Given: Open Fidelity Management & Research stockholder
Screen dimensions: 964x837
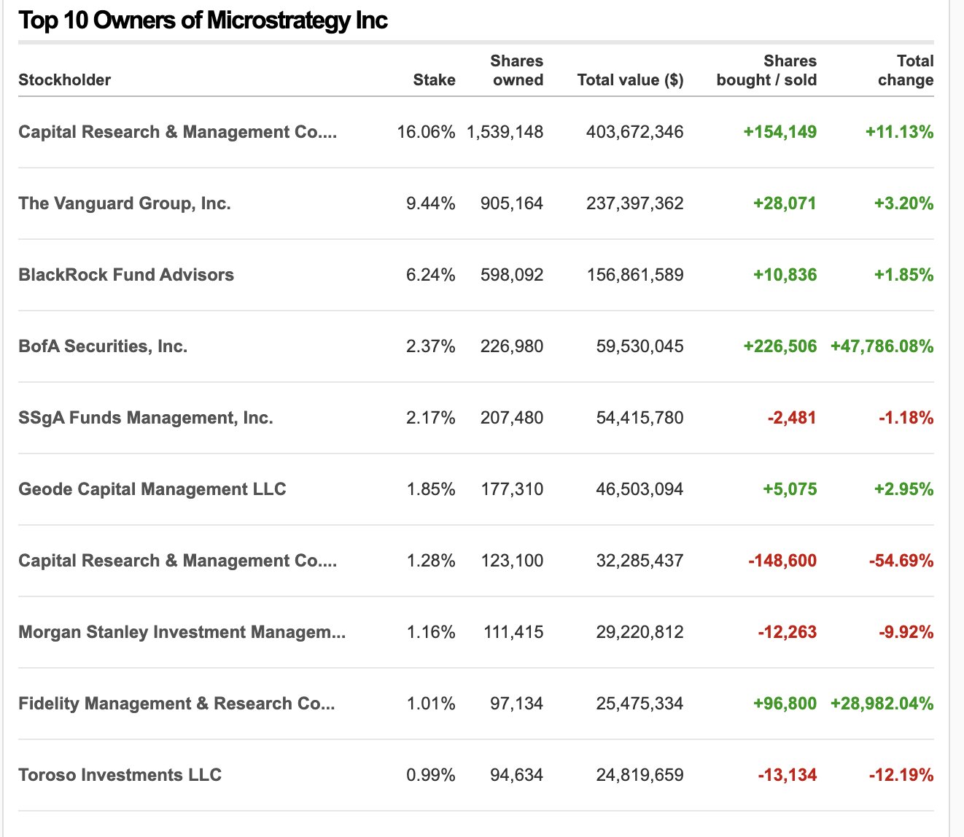Looking at the screenshot, I should [176, 704].
